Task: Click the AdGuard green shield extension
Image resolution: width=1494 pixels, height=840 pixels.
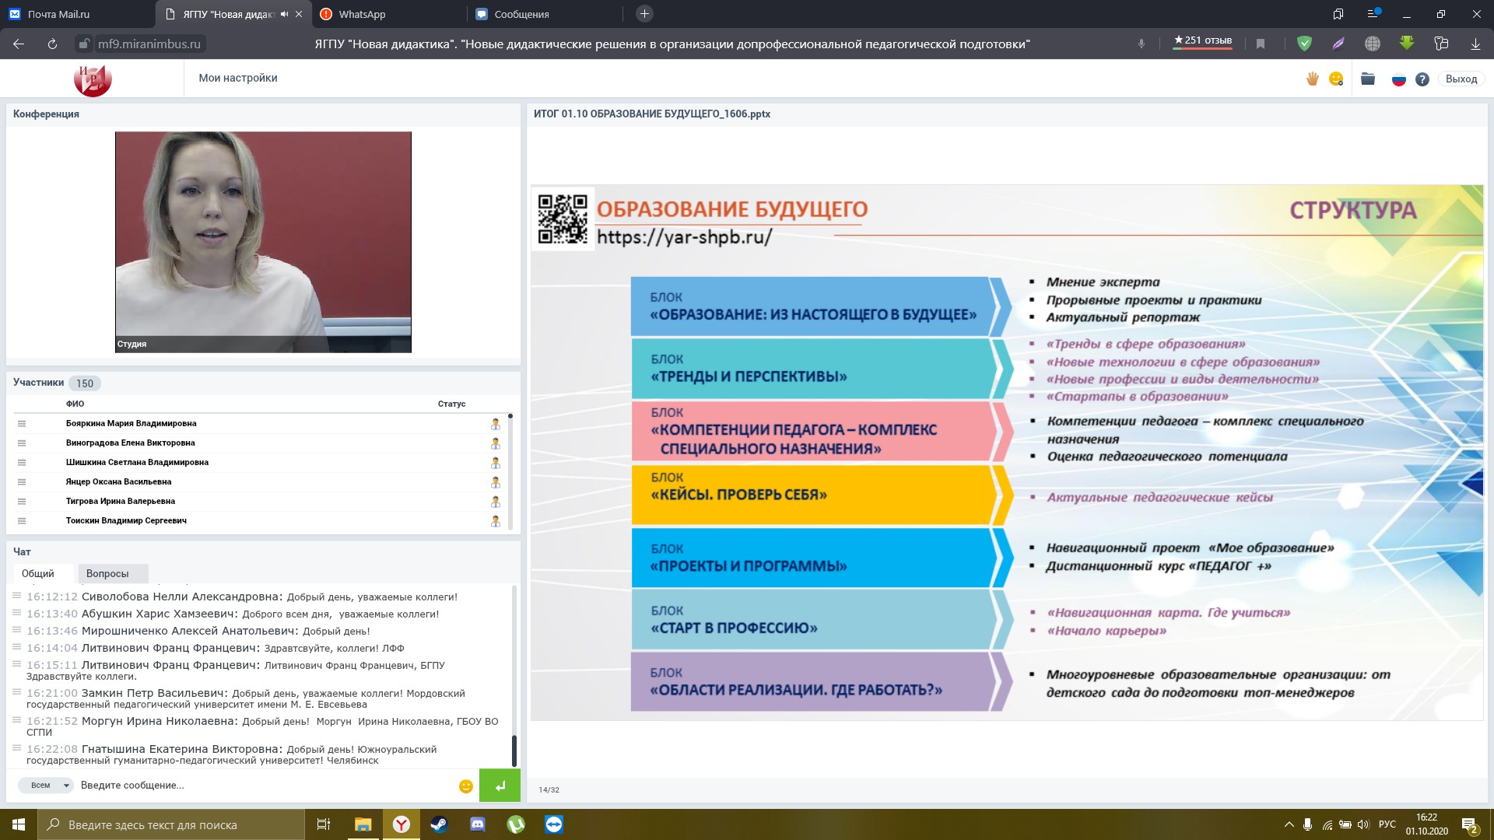Action: [1305, 44]
